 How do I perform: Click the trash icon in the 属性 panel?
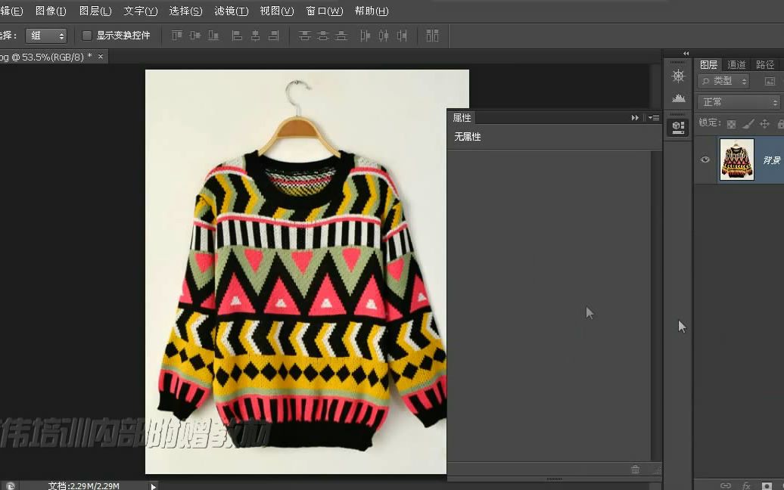(636, 469)
